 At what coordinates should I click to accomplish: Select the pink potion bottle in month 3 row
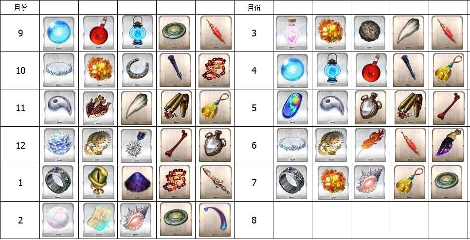point(292,33)
